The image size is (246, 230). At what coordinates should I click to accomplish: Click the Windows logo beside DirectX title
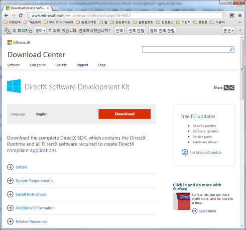(x=14, y=86)
